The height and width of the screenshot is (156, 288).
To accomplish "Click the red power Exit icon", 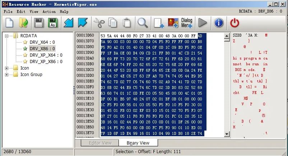I will 234,23.
